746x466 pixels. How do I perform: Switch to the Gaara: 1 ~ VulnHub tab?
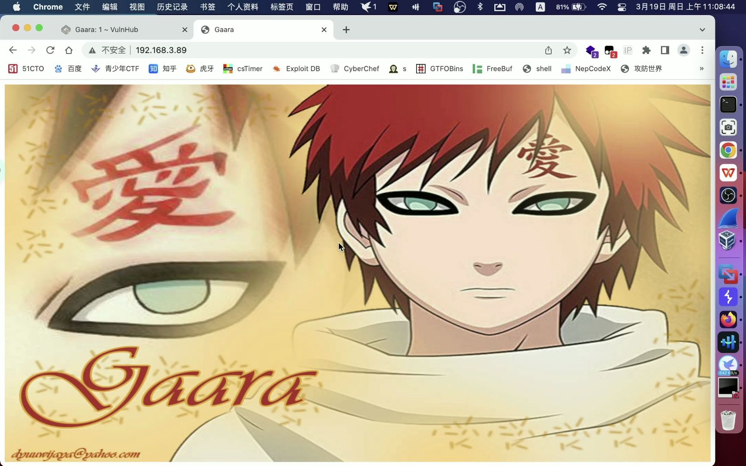coord(124,30)
